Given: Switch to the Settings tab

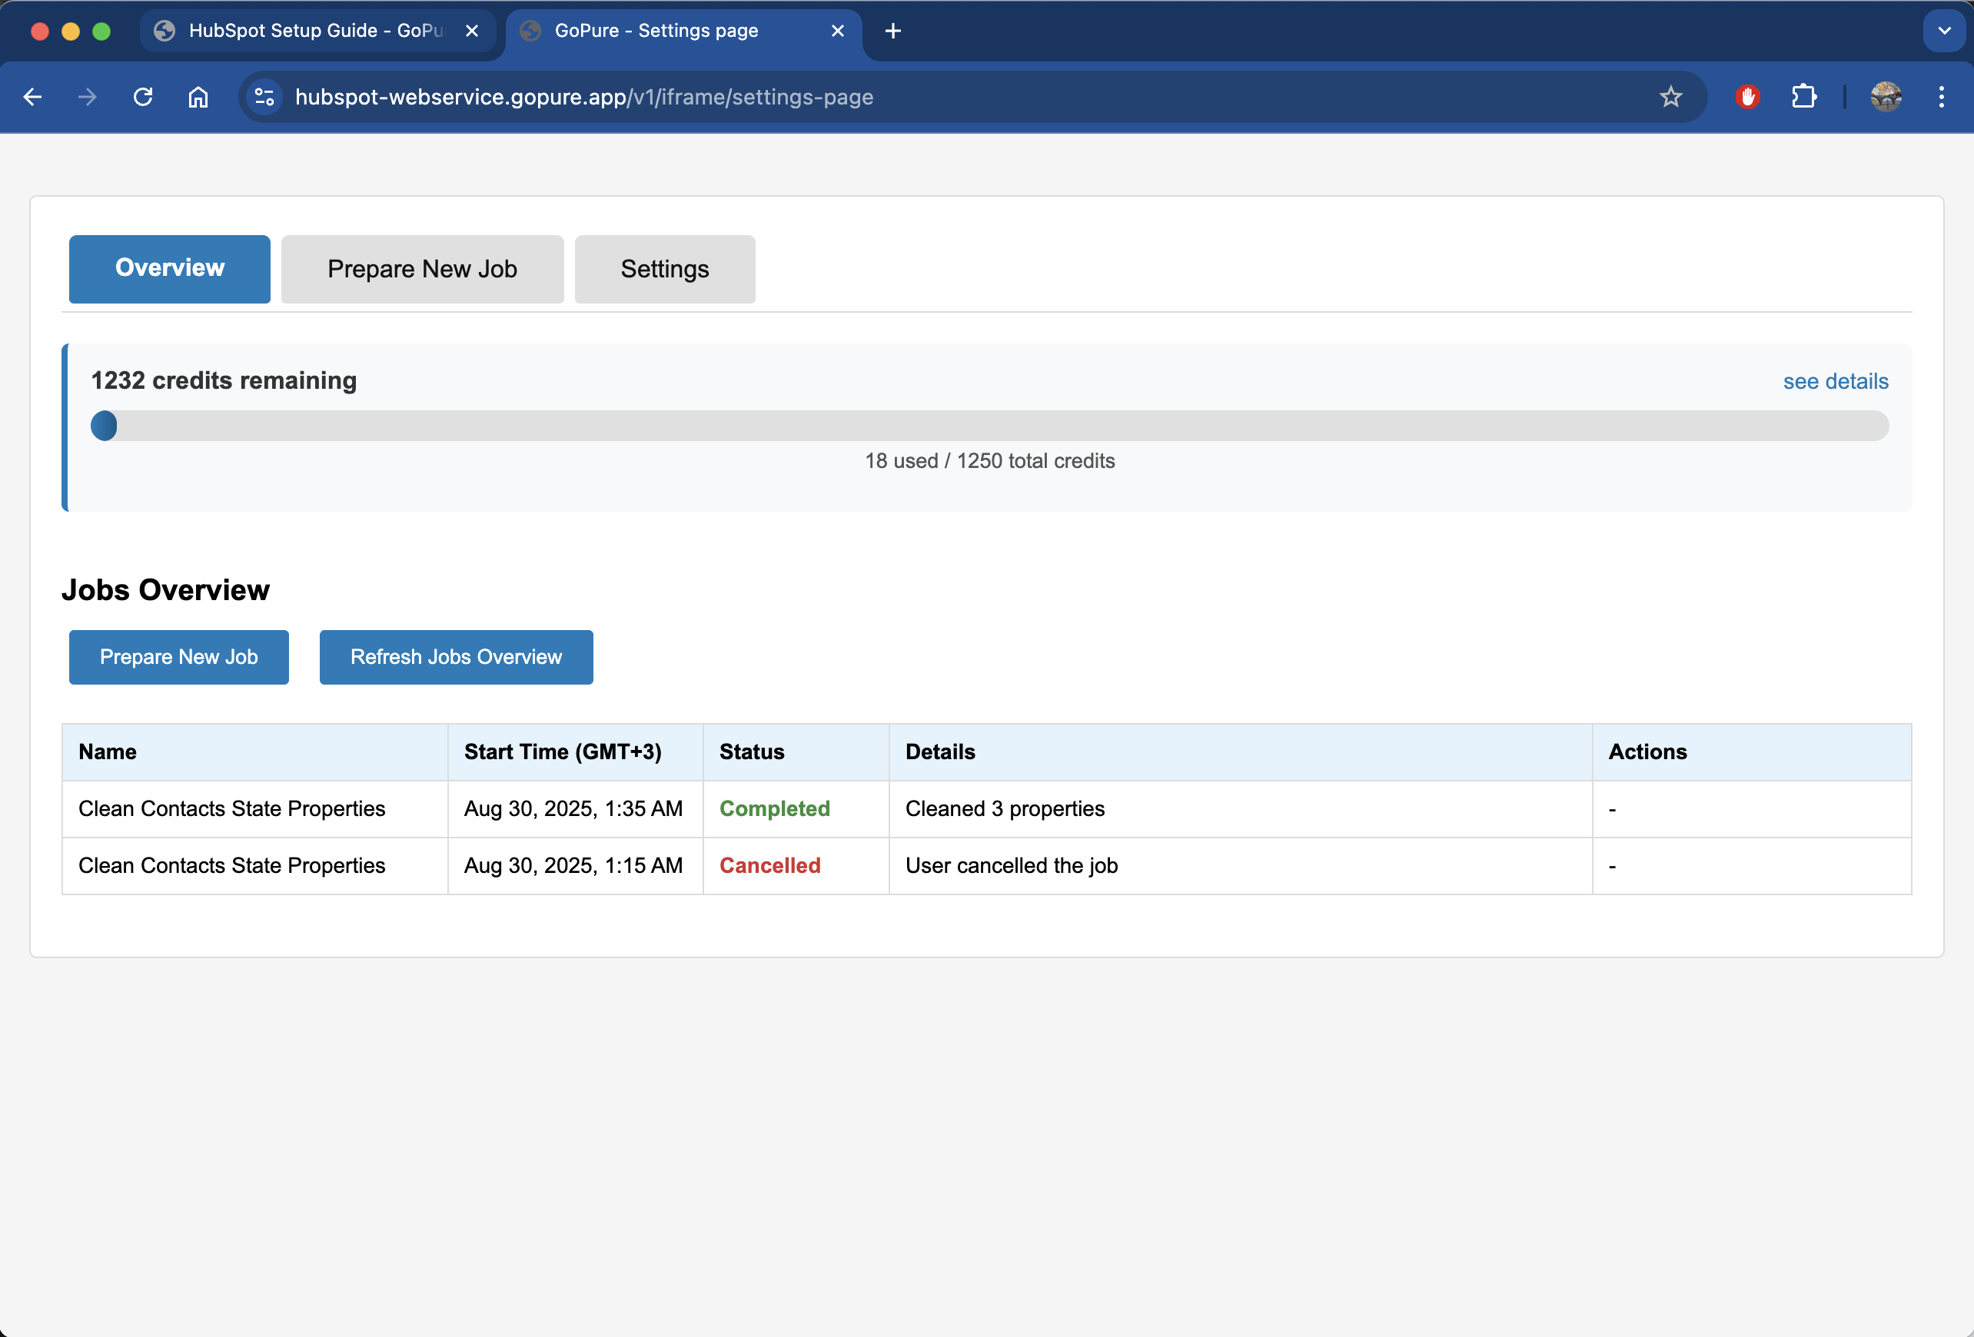Looking at the screenshot, I should click(x=664, y=269).
